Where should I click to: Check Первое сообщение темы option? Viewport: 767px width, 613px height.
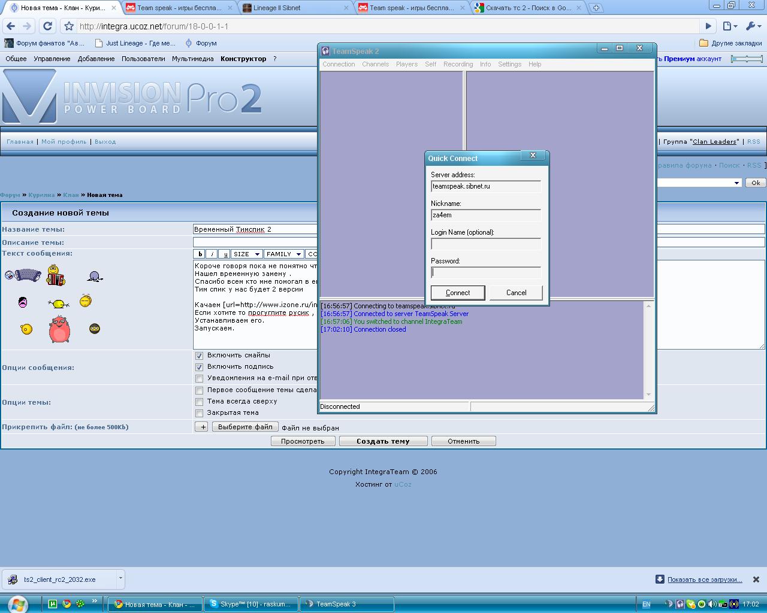[200, 390]
